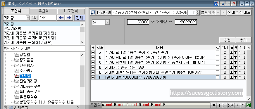
Task: Click the red A font icon
Action: coord(228,4)
